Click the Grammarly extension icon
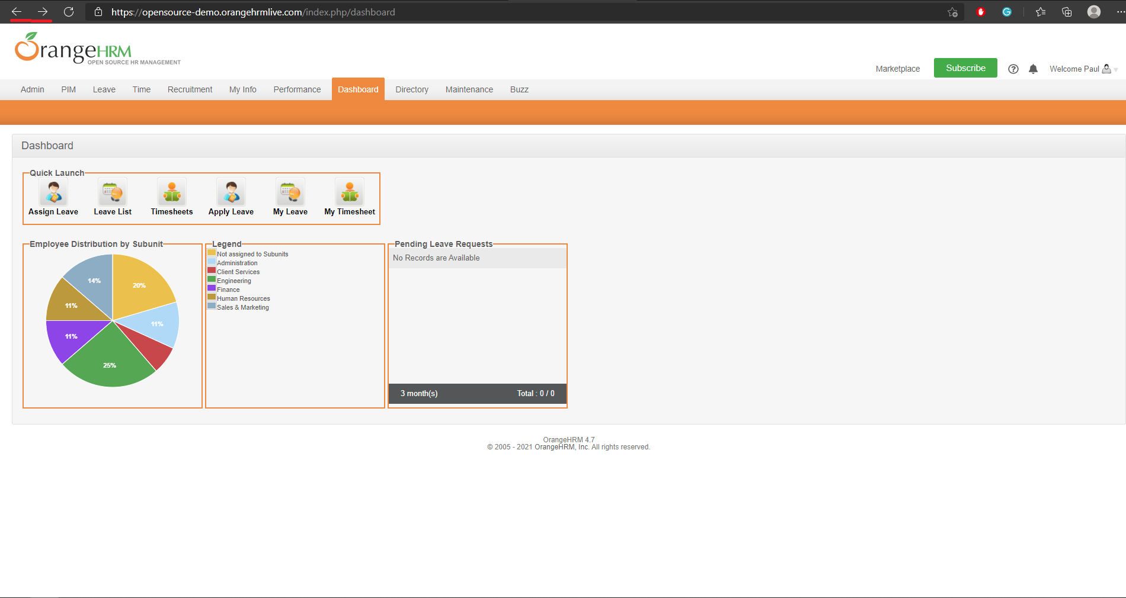Image resolution: width=1126 pixels, height=598 pixels. click(1007, 12)
